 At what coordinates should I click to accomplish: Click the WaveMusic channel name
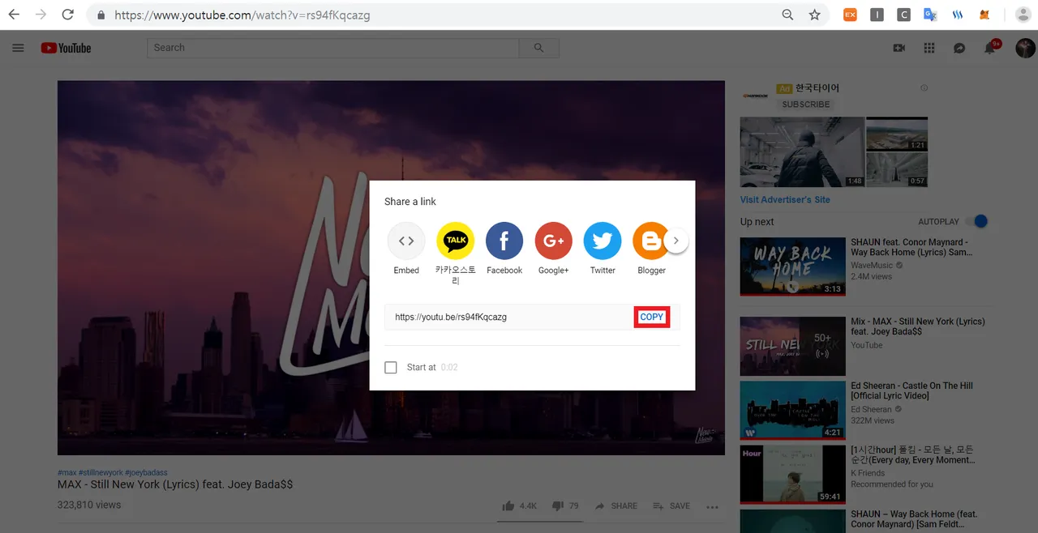[x=872, y=265]
